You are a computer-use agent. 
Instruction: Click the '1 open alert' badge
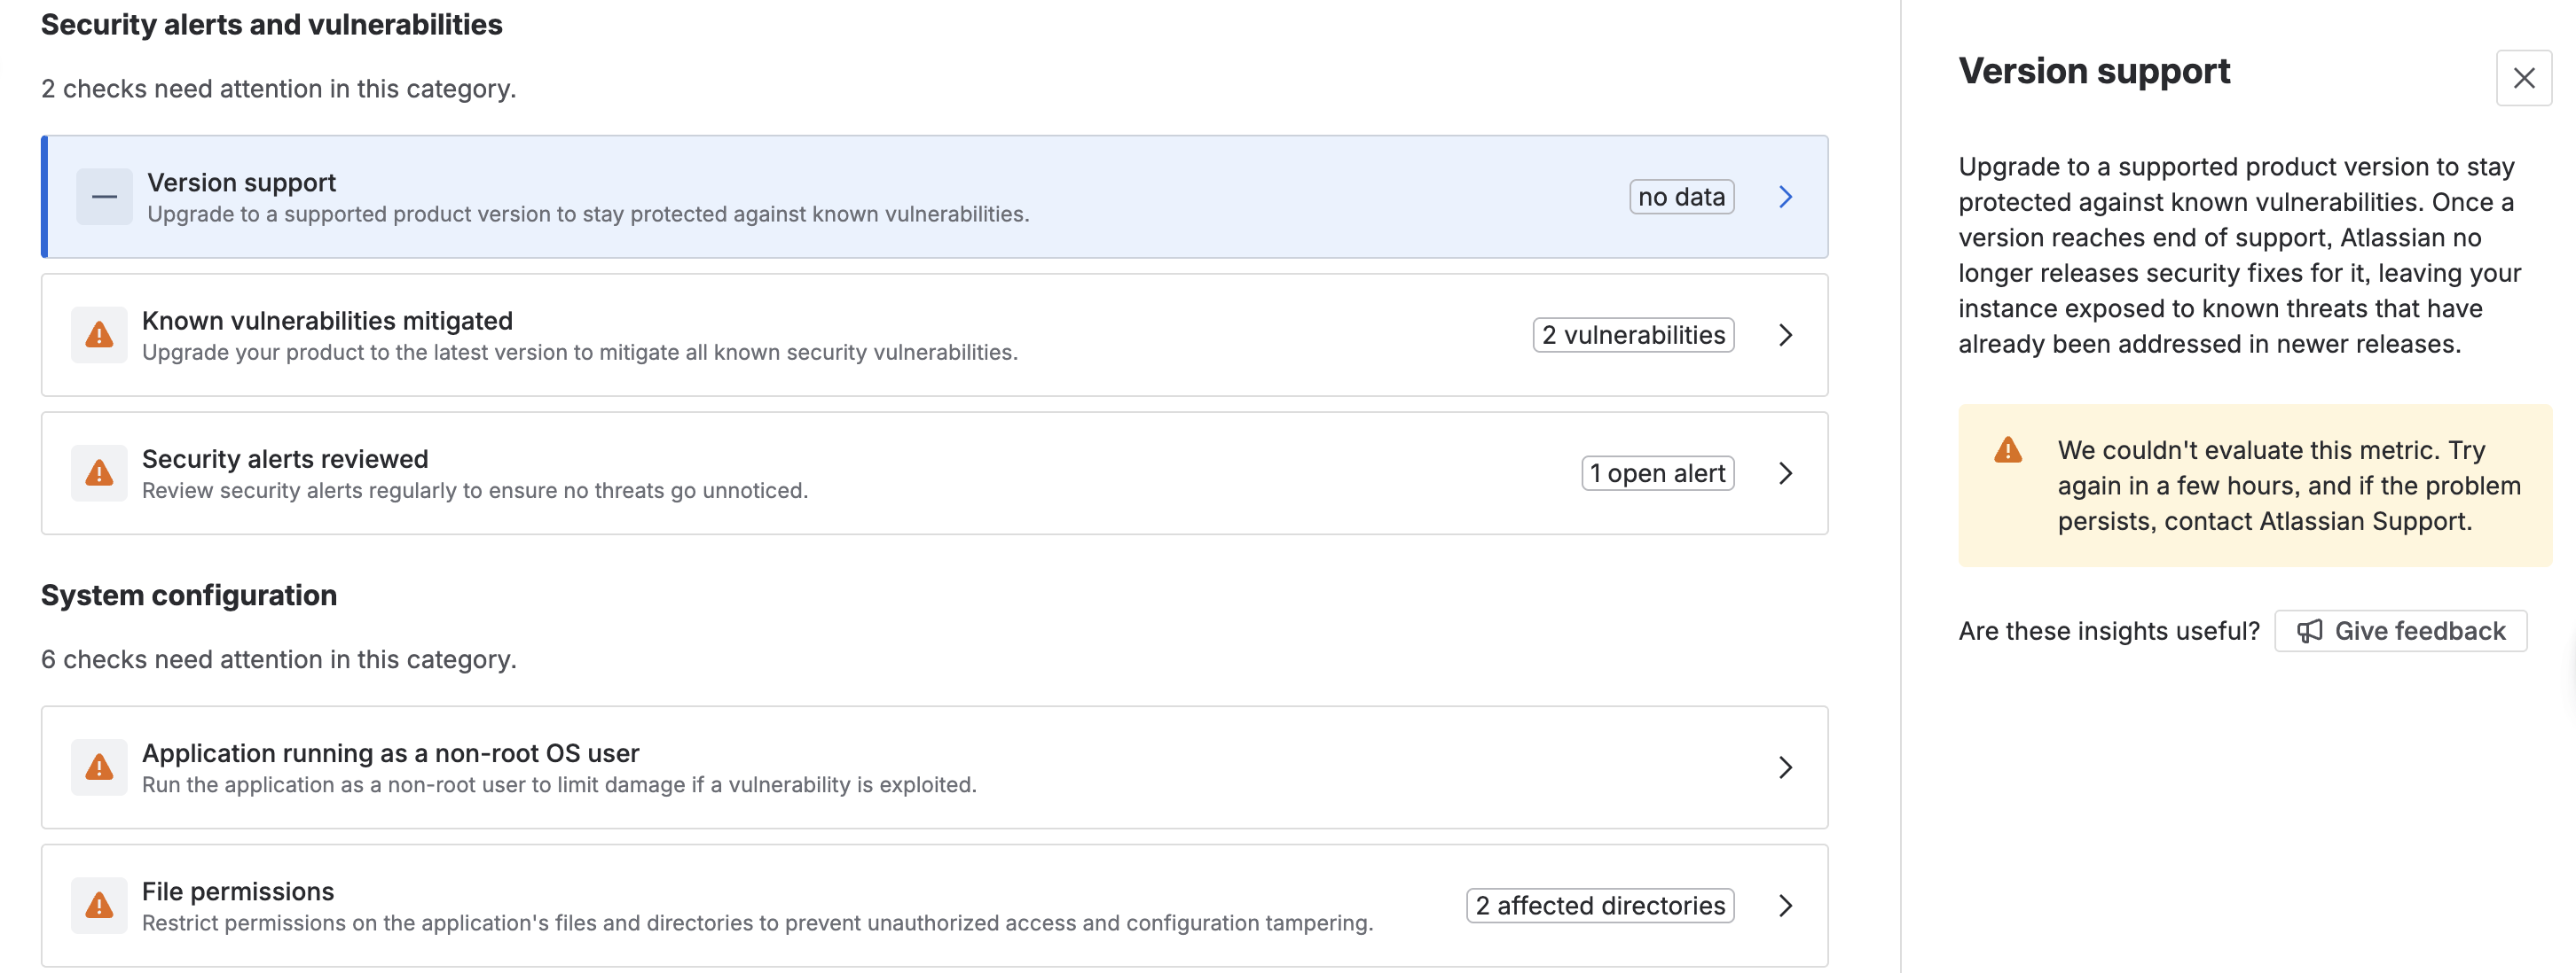(x=1657, y=472)
